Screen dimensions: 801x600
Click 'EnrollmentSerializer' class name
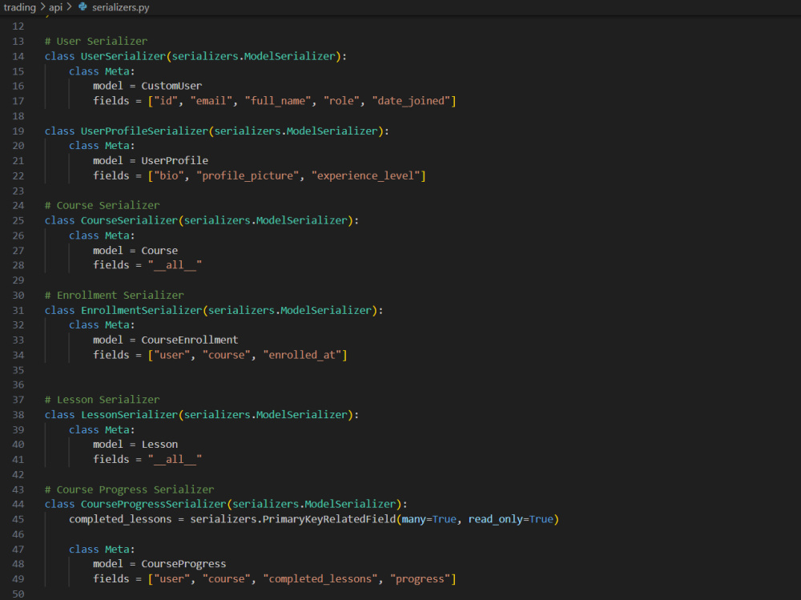142,310
